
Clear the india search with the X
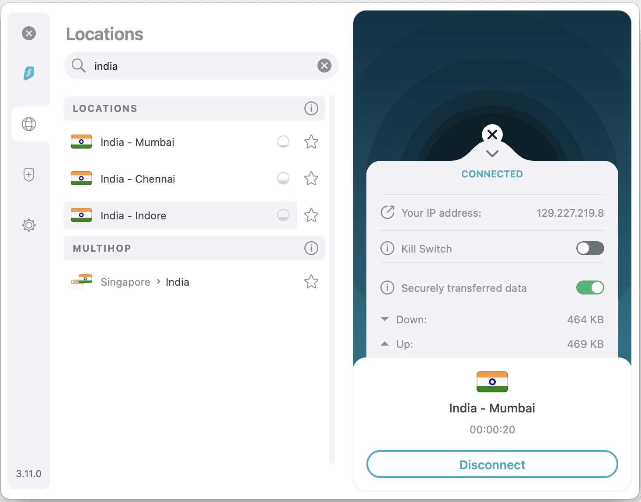324,66
